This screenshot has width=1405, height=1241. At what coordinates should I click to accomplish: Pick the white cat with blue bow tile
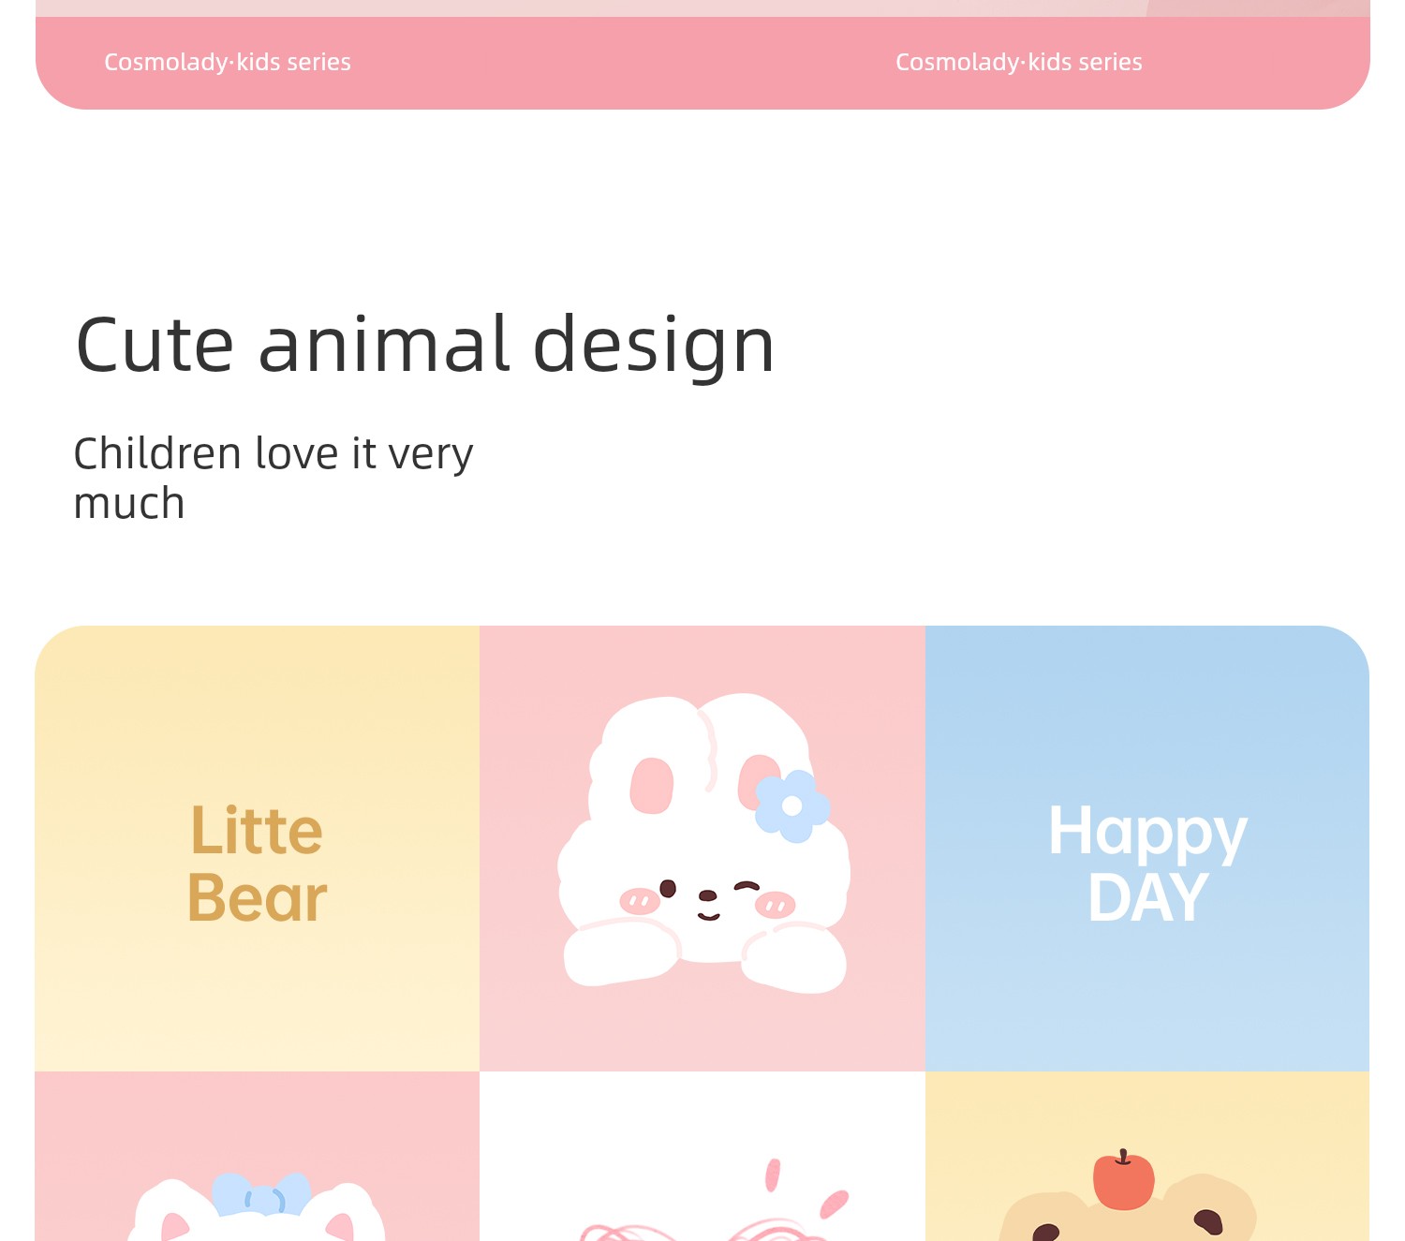[258, 1156]
